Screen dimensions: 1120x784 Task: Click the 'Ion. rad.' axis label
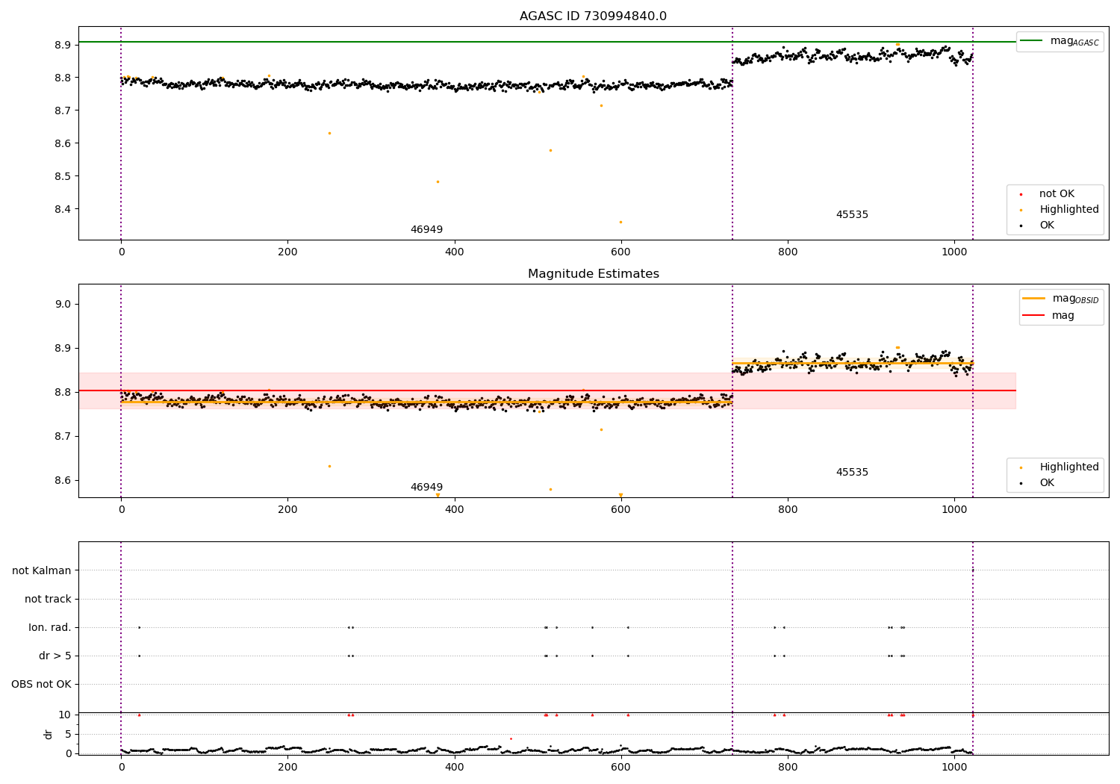coord(50,628)
